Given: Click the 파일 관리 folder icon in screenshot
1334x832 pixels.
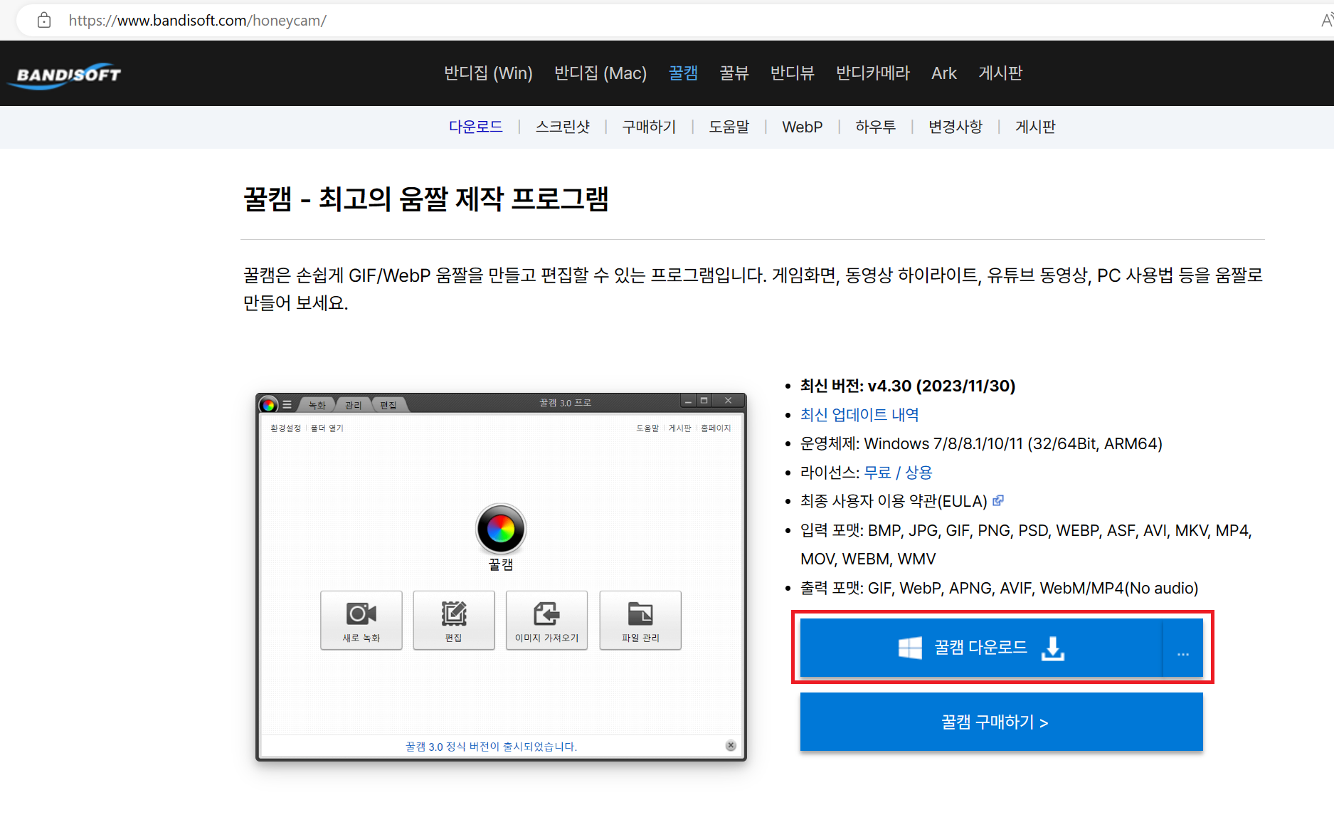Looking at the screenshot, I should (640, 614).
